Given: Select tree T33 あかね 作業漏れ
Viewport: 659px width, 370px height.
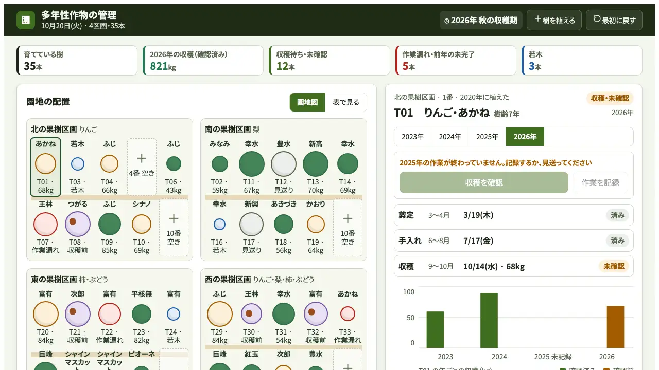Looking at the screenshot, I should pos(348,317).
